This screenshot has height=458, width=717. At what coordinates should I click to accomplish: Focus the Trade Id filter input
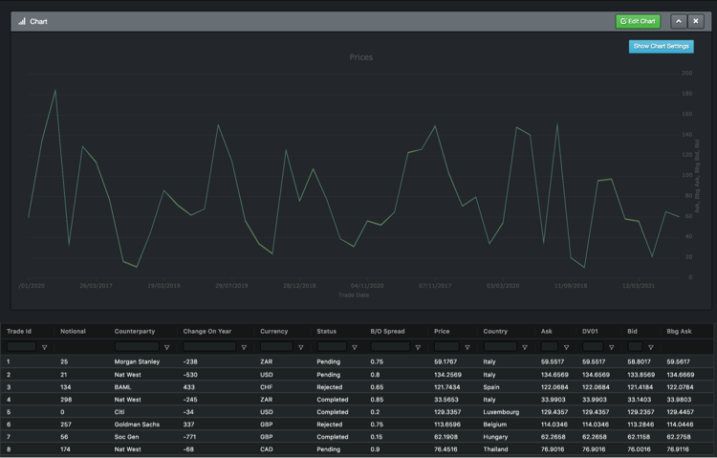point(21,347)
